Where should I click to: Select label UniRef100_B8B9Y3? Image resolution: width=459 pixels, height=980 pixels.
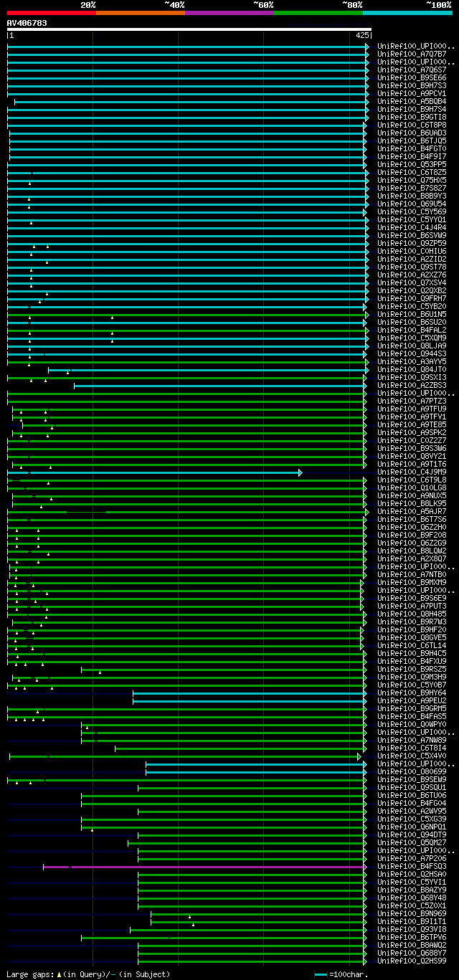[412, 196]
